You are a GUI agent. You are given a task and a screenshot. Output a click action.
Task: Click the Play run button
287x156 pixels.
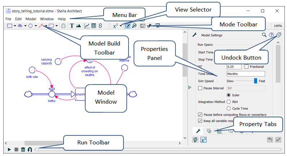pyautogui.click(x=9, y=149)
